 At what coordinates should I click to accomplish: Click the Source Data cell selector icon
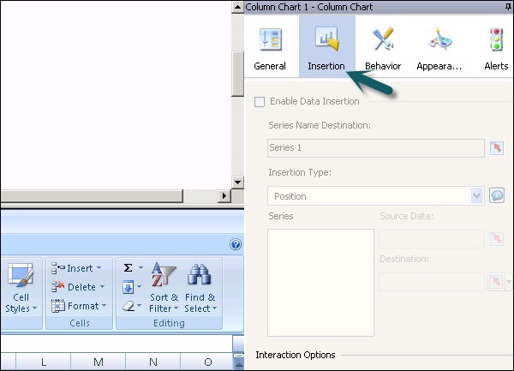click(x=497, y=239)
